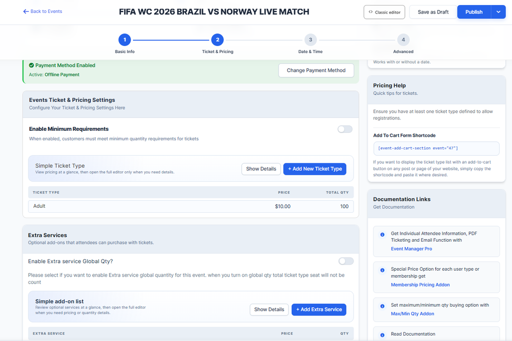Select step 2 Ticket & Pricing circle
The width and height of the screenshot is (512, 341).
[x=217, y=40]
